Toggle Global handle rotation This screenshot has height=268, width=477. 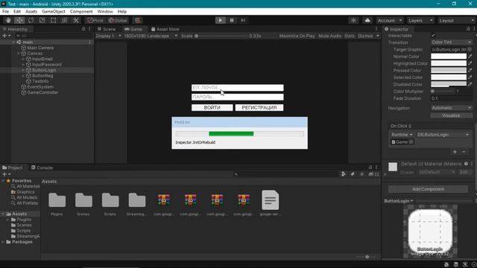118,20
